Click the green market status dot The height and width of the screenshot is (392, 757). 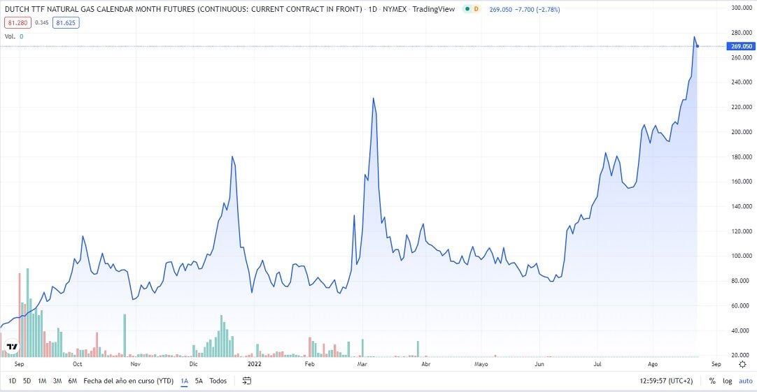pos(467,9)
